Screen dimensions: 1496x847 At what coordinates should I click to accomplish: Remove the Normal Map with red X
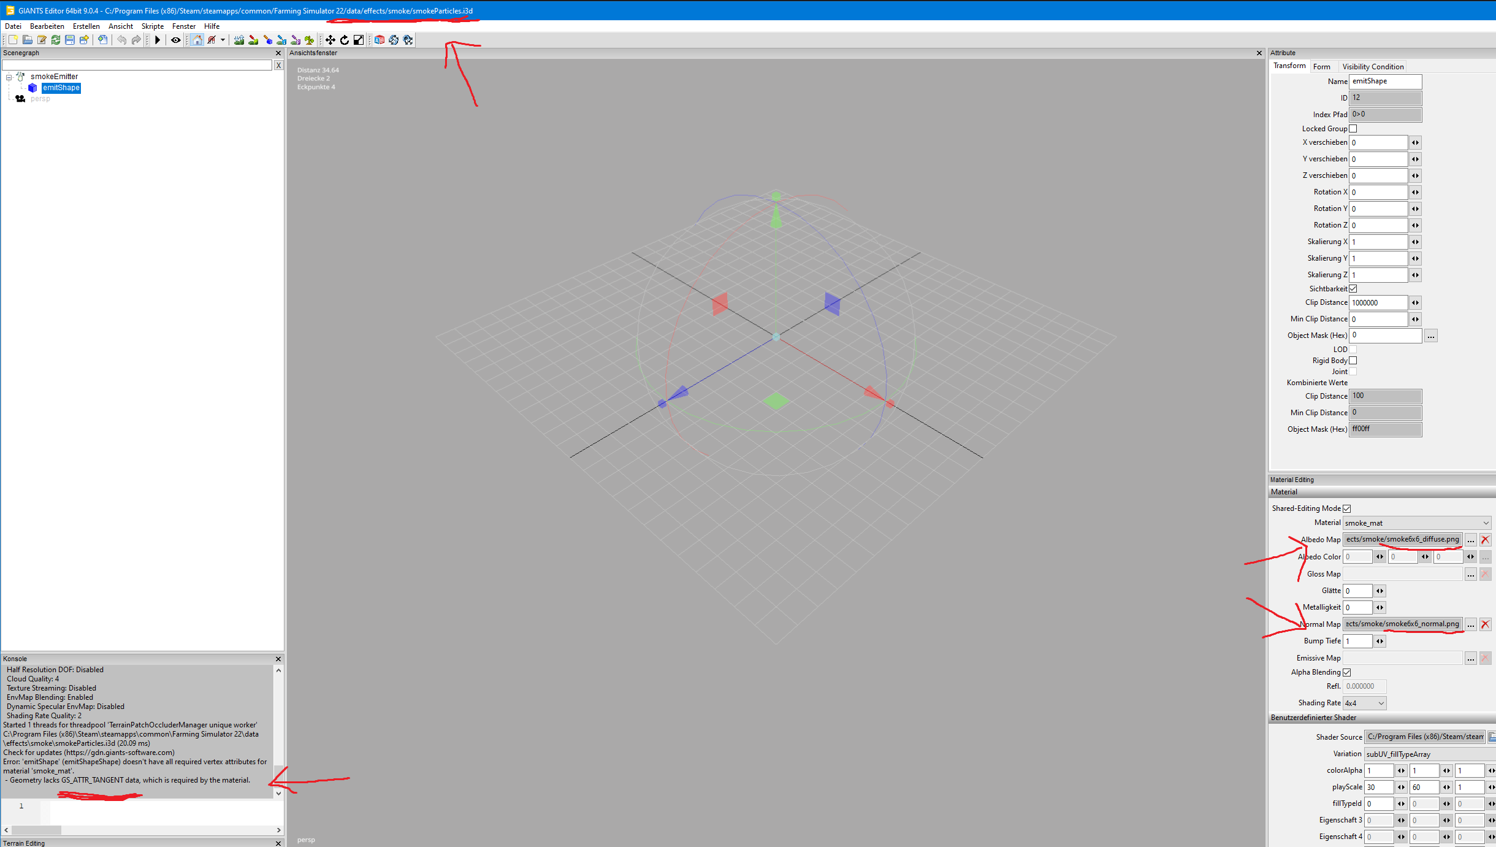(x=1485, y=624)
